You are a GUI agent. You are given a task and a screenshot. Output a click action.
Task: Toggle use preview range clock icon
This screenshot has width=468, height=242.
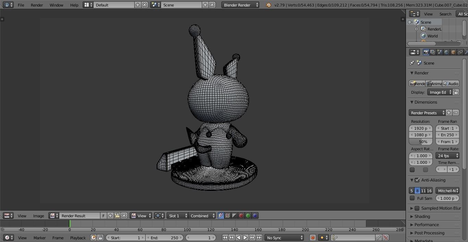click(94, 238)
